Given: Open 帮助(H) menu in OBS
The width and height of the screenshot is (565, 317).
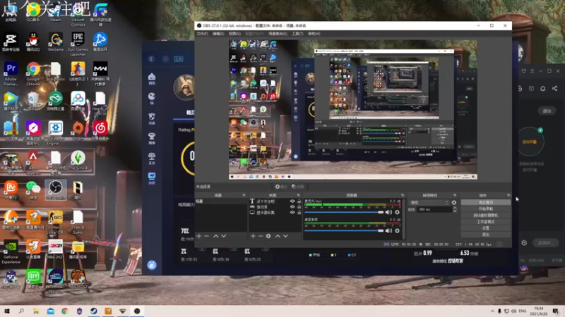Looking at the screenshot, I should (x=314, y=34).
